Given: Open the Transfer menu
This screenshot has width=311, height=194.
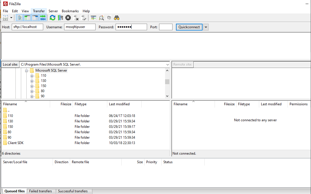Looking at the screenshot, I should click(x=39, y=11).
